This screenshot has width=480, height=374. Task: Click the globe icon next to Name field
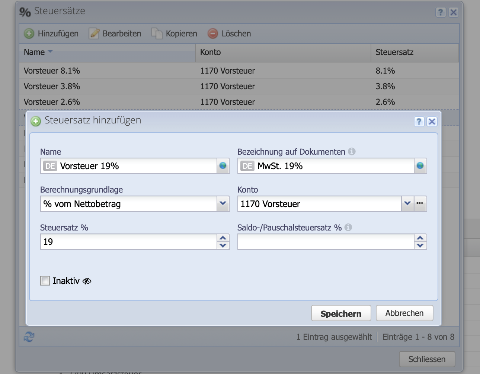pos(223,166)
